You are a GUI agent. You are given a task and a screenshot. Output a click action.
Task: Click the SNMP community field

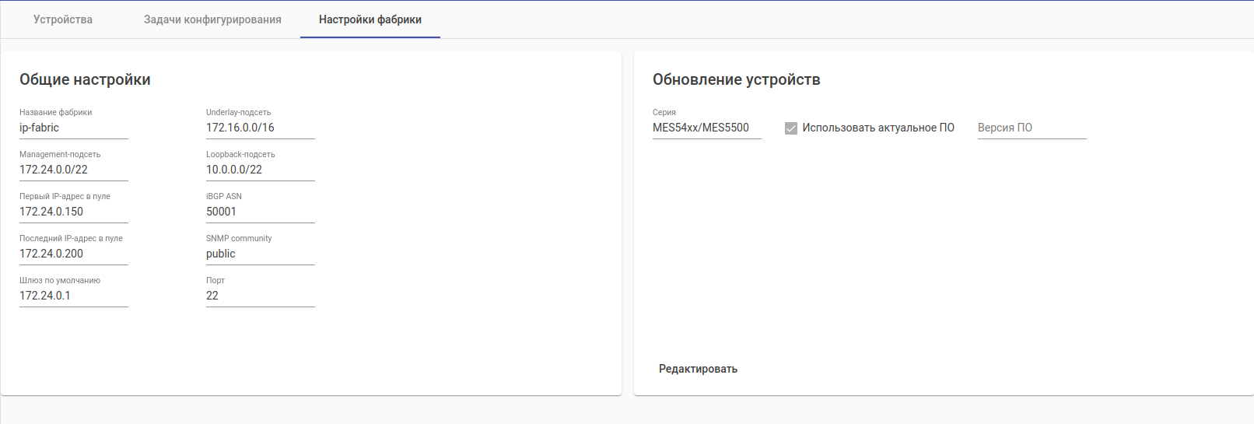[261, 254]
